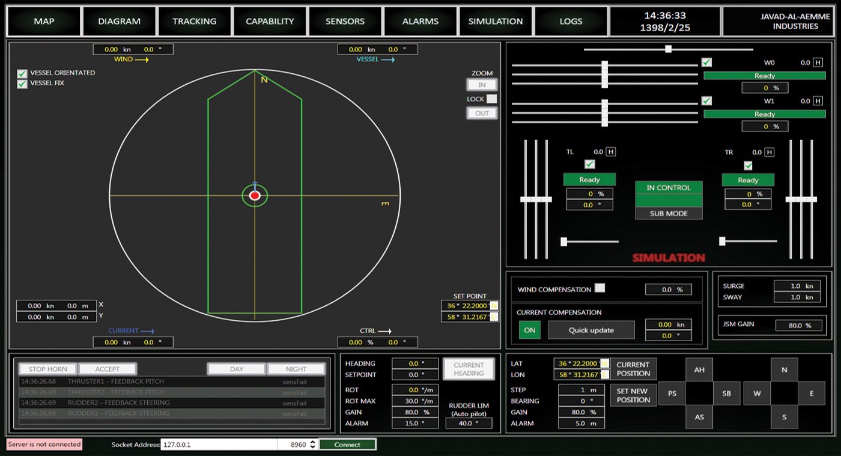
Task: Switch off current compensation ON toggle
Action: 530,330
